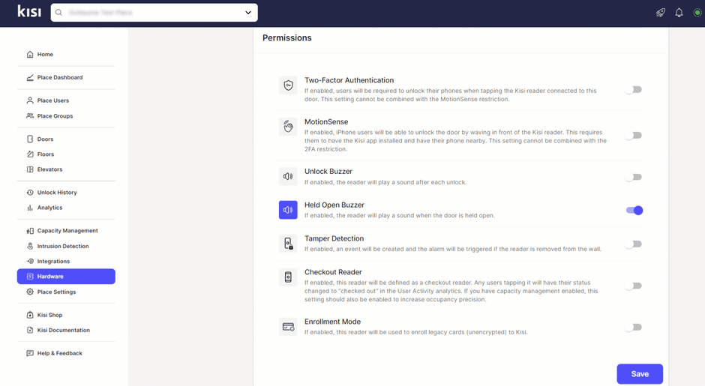
Task: Save the permissions settings
Action: 640,374
